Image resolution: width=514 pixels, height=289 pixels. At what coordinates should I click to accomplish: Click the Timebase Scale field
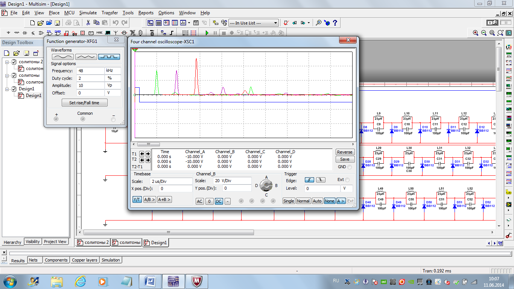point(171,181)
